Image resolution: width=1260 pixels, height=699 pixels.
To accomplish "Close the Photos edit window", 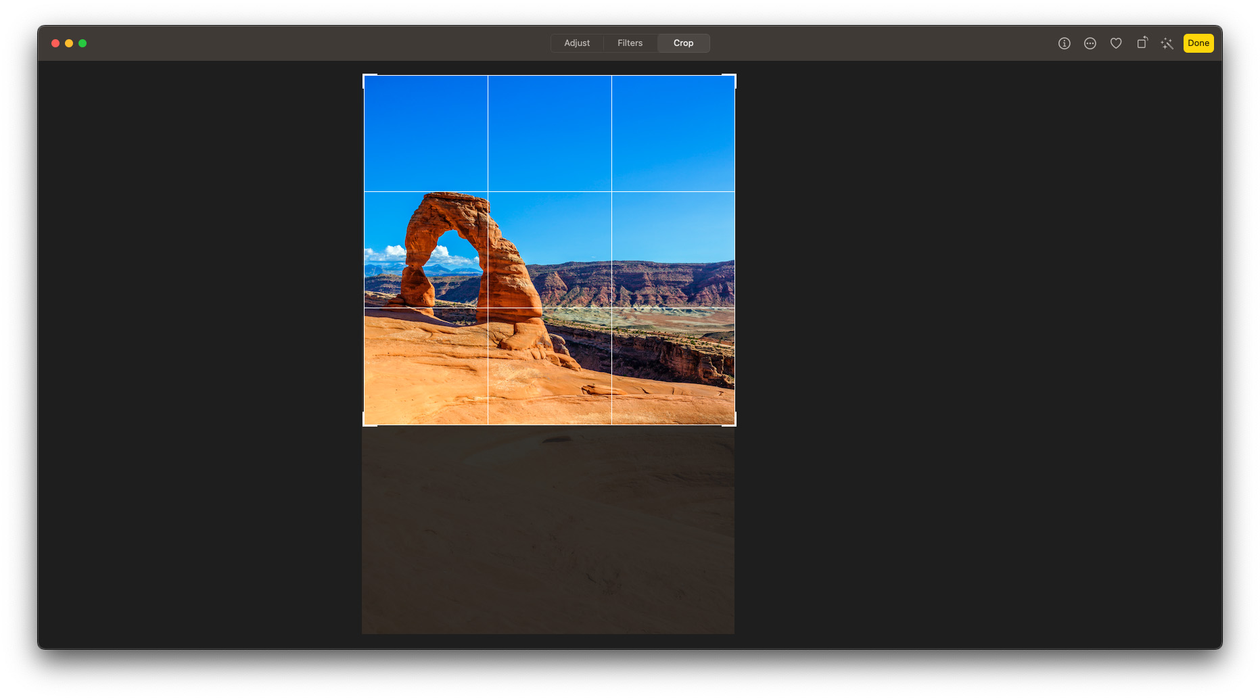I will click(x=55, y=43).
